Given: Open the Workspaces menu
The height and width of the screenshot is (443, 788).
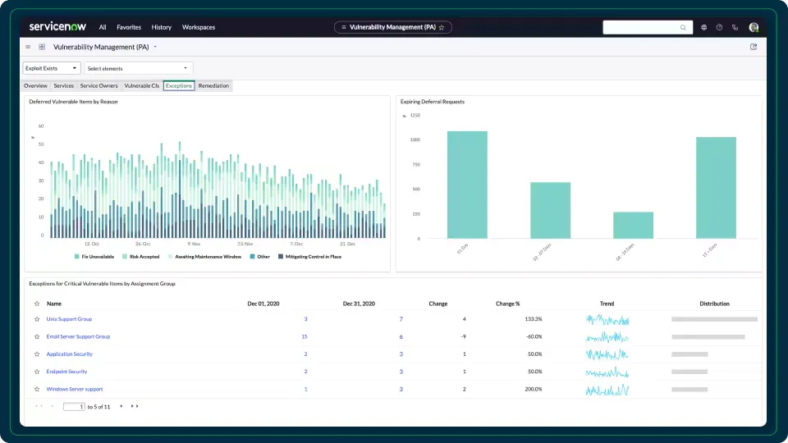Looking at the screenshot, I should (x=198, y=27).
